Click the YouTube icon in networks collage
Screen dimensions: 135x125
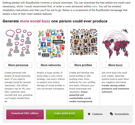(x=59, y=36)
